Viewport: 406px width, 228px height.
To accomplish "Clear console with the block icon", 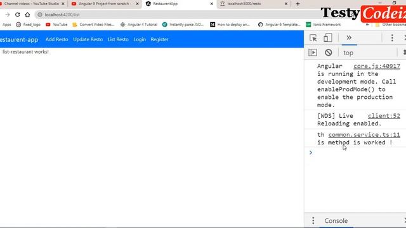I will coord(329,53).
